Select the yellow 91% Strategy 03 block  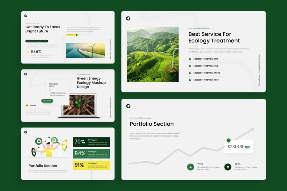point(91,165)
